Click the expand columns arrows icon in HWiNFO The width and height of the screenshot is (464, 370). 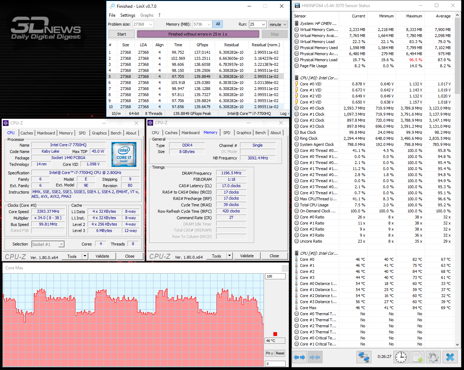point(299,357)
